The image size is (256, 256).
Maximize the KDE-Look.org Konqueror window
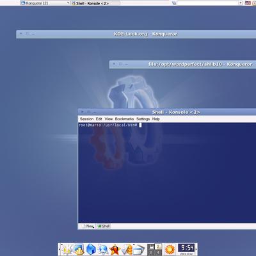click(27, 33)
